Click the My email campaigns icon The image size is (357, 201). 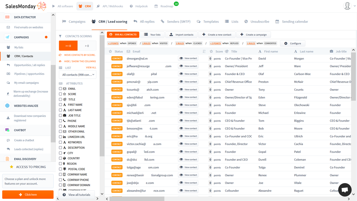coord(8,83)
